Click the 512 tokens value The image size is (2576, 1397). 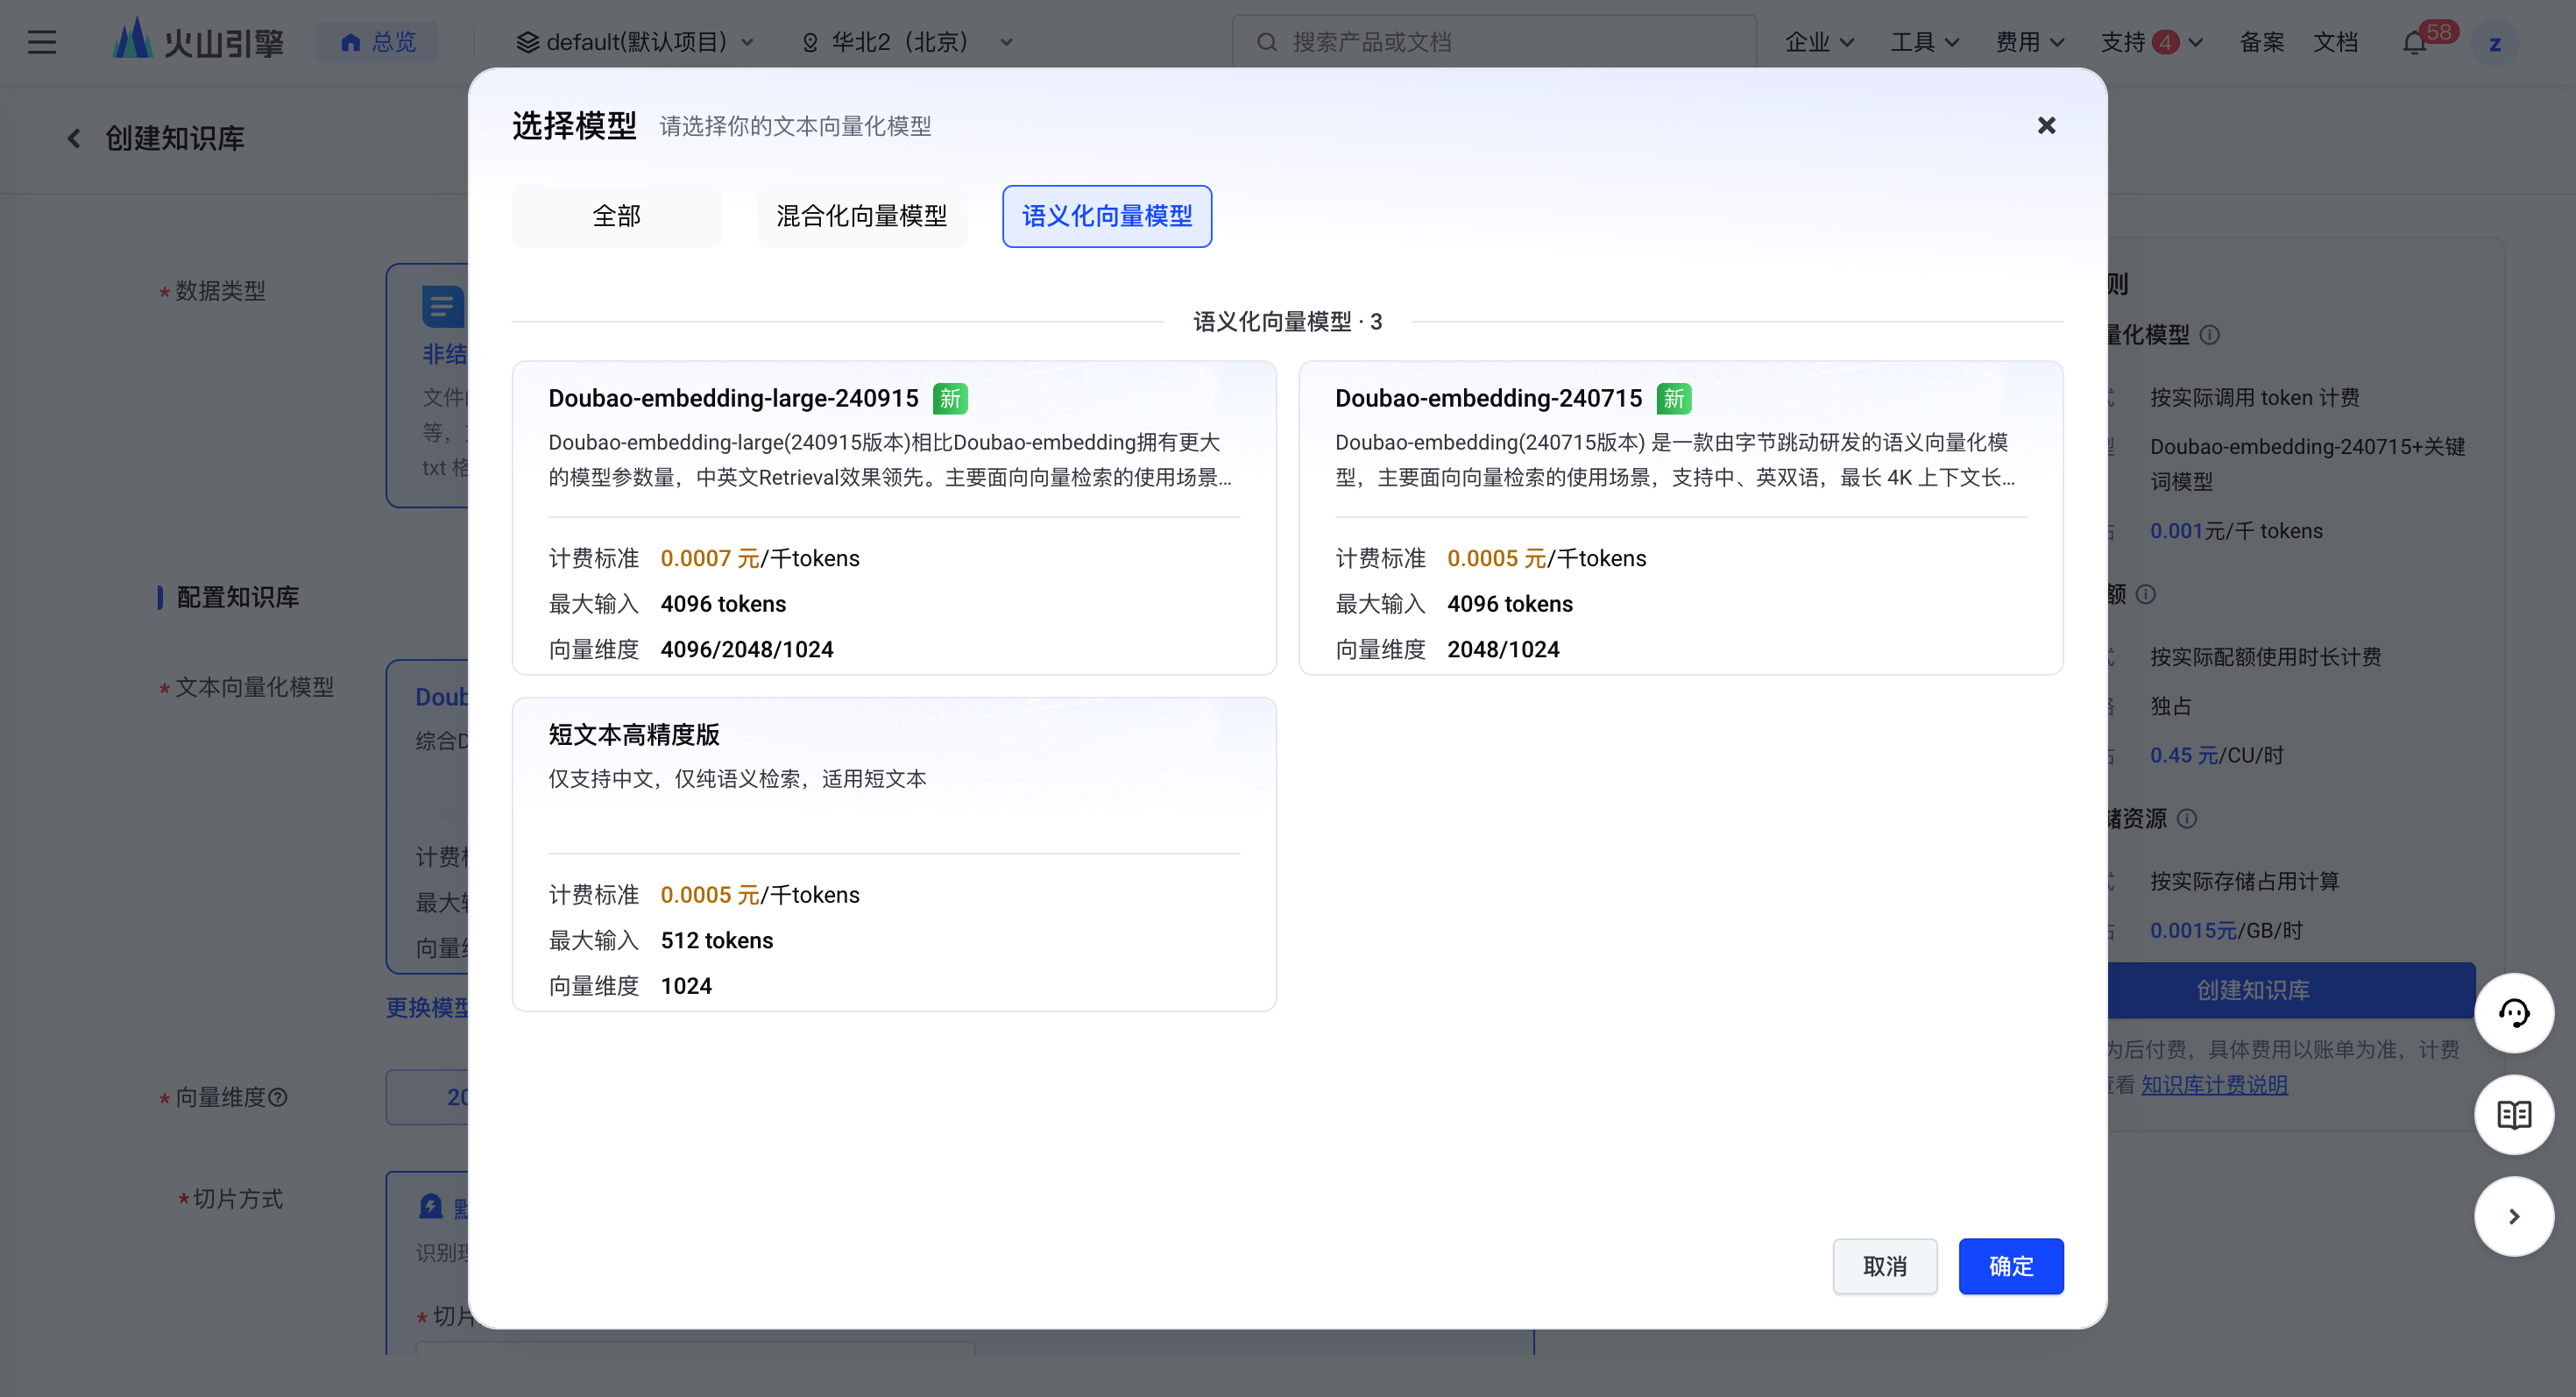tap(717, 940)
